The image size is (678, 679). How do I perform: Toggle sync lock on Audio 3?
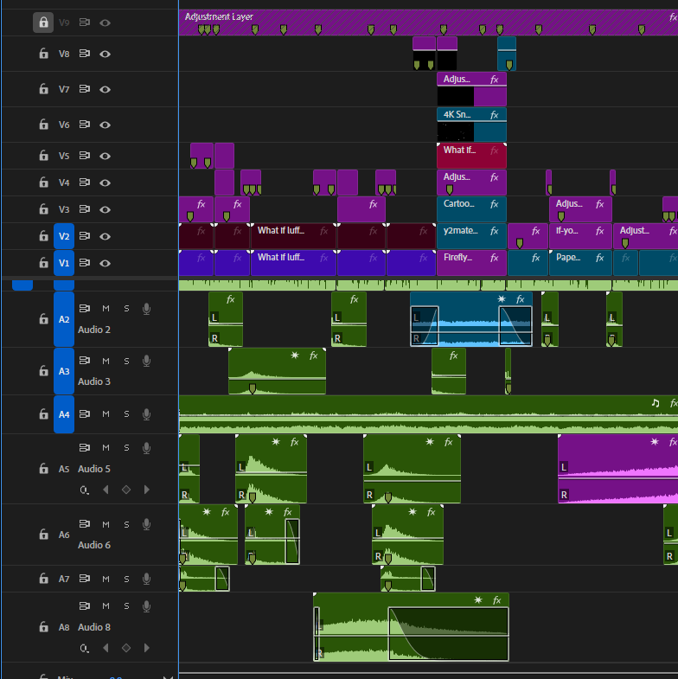85,361
